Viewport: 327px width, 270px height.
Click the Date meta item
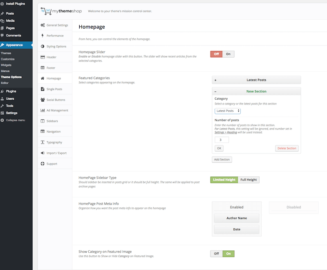click(237, 230)
